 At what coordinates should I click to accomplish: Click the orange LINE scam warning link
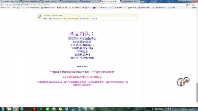[x=68, y=19]
